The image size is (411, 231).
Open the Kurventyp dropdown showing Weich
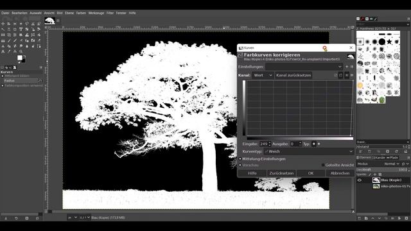(309, 151)
